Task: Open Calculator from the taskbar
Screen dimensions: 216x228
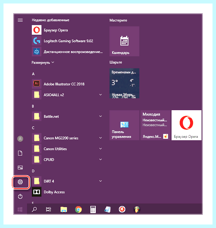Action: click(93, 209)
